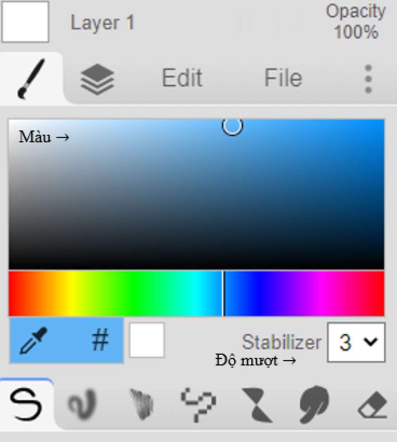The image size is (397, 442).
Task: Select the blend brush tool
Action: tap(83, 404)
